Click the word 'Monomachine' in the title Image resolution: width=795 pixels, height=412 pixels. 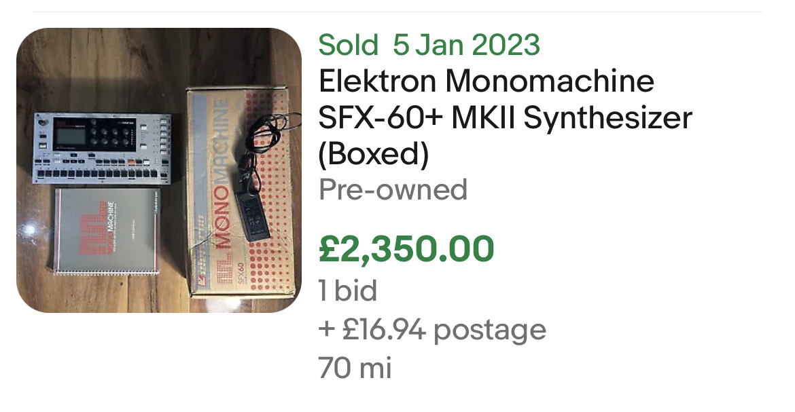[x=550, y=82]
